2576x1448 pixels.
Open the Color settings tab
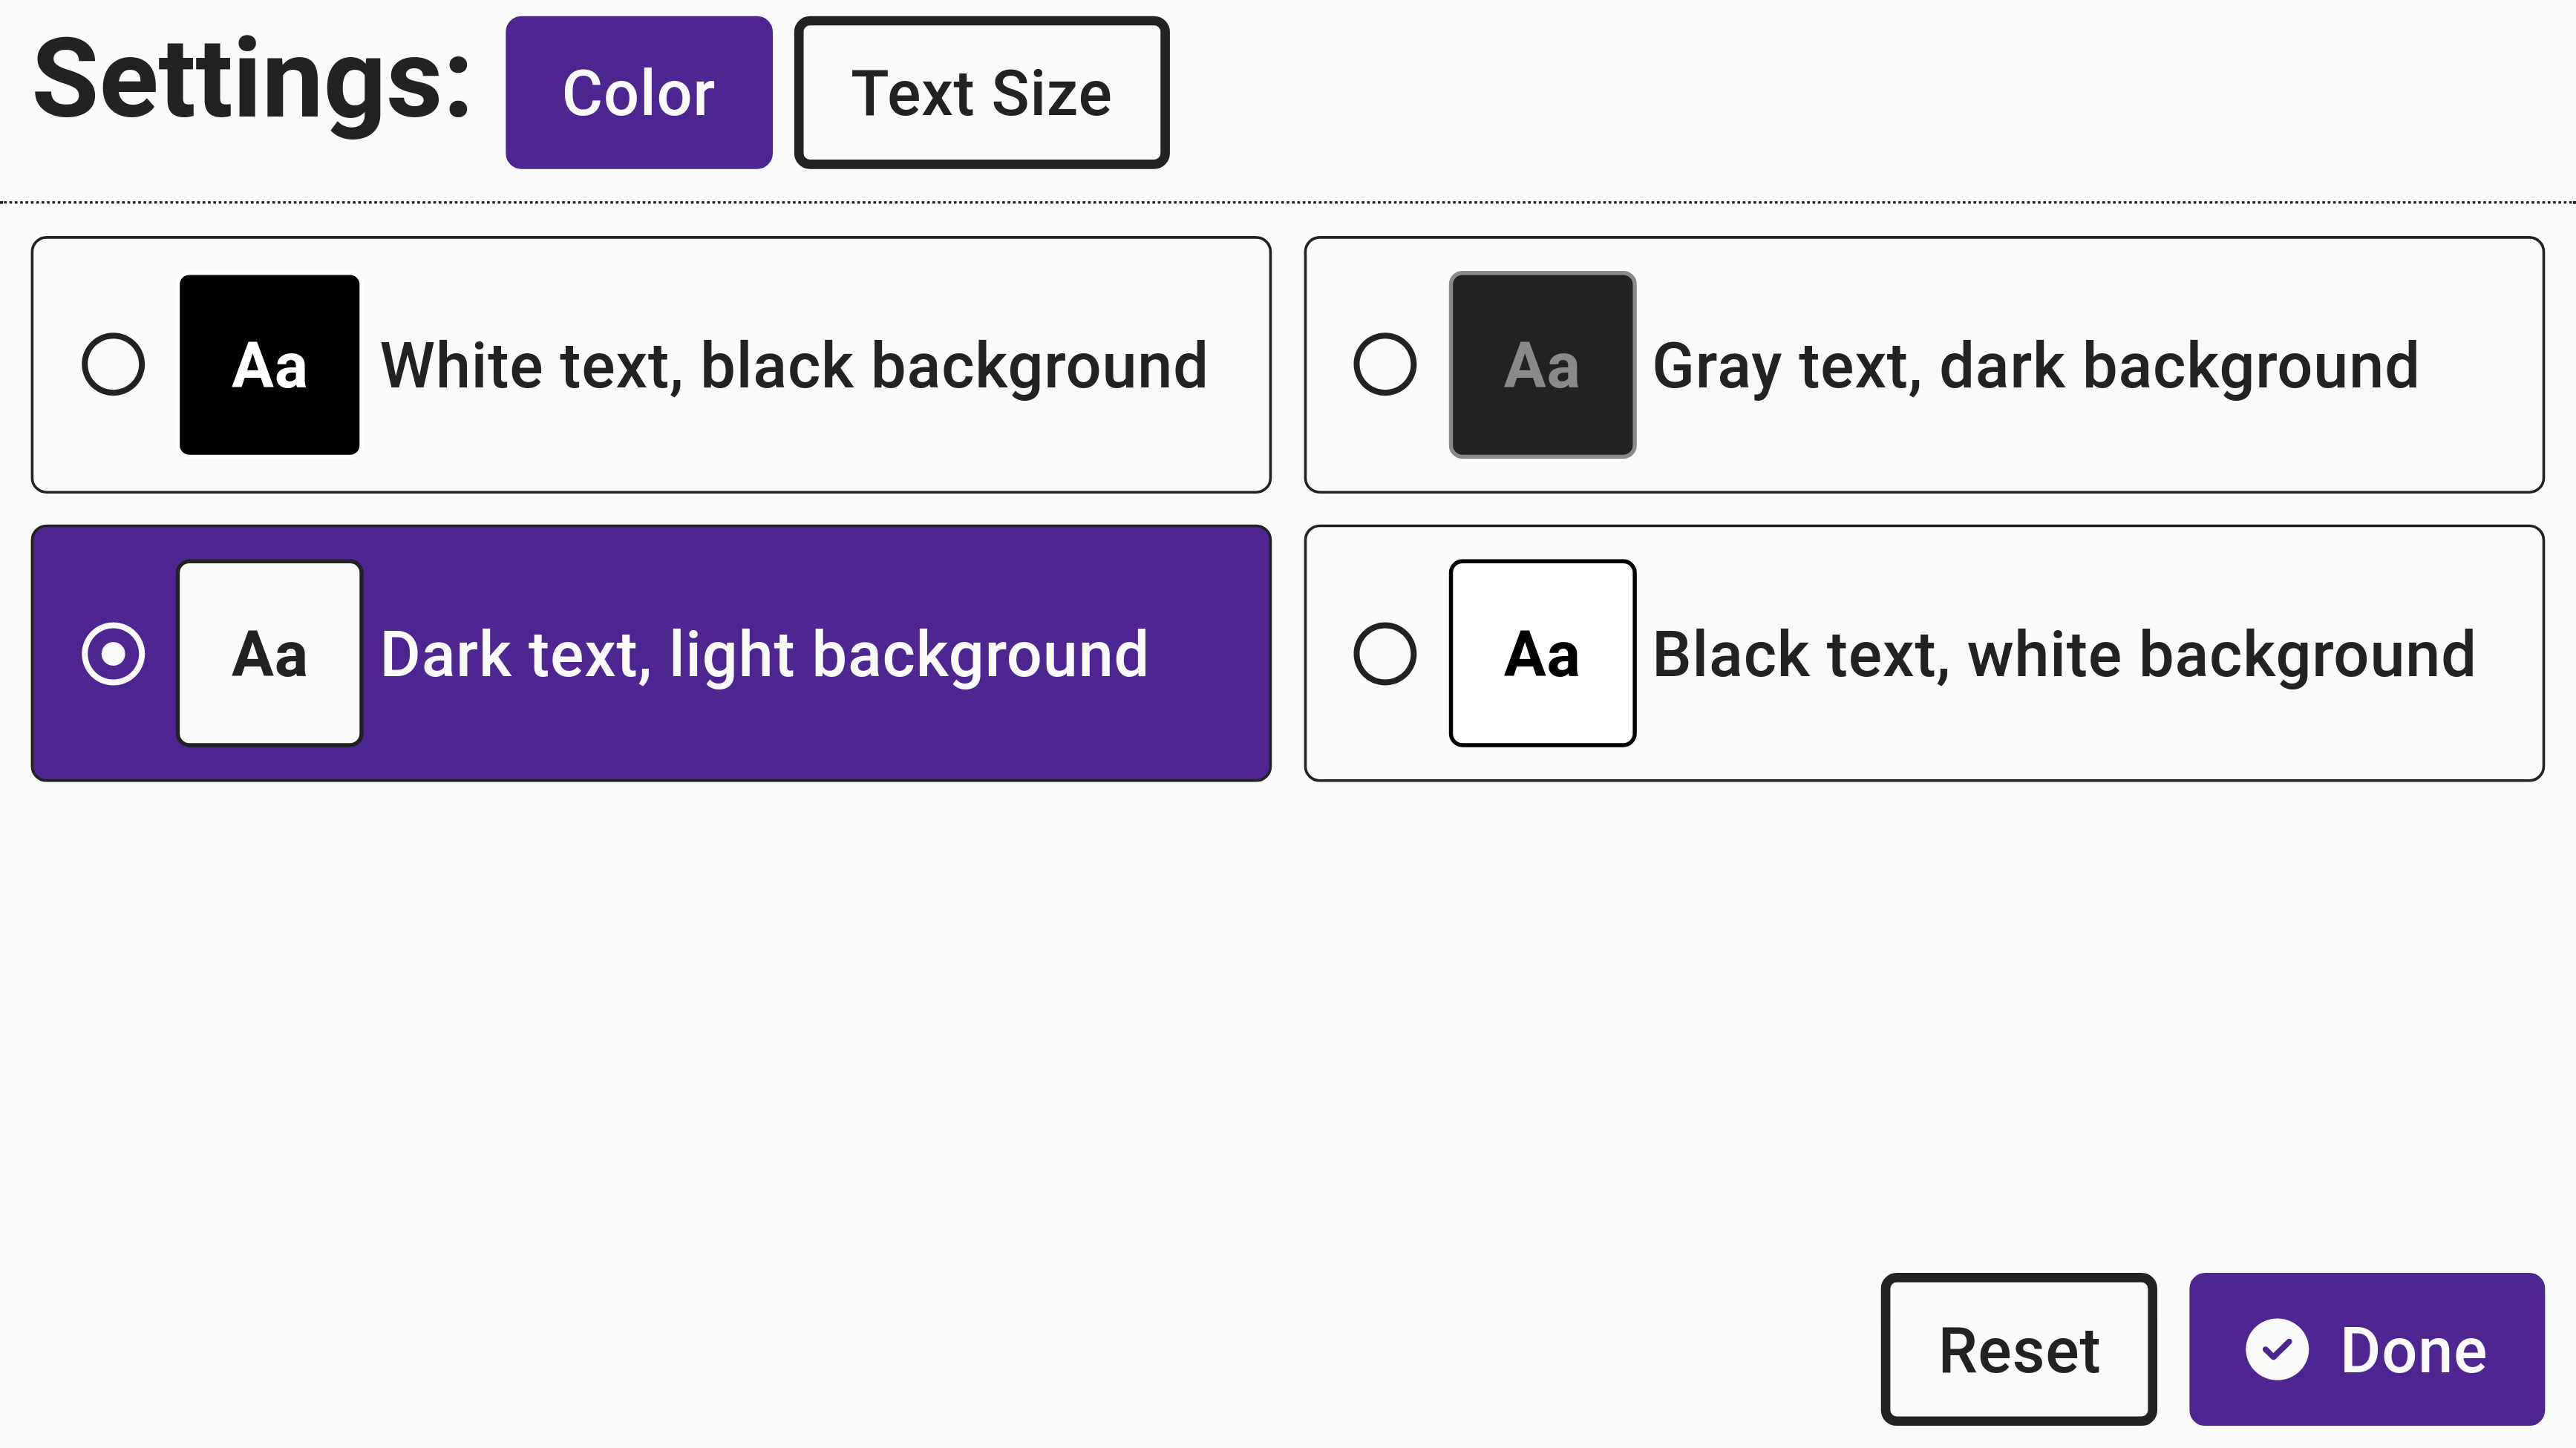pos(638,93)
